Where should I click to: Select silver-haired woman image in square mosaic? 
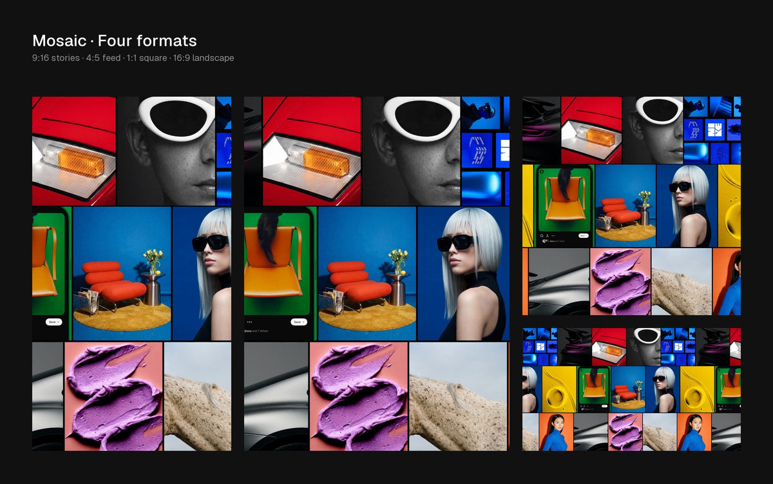coord(687,206)
